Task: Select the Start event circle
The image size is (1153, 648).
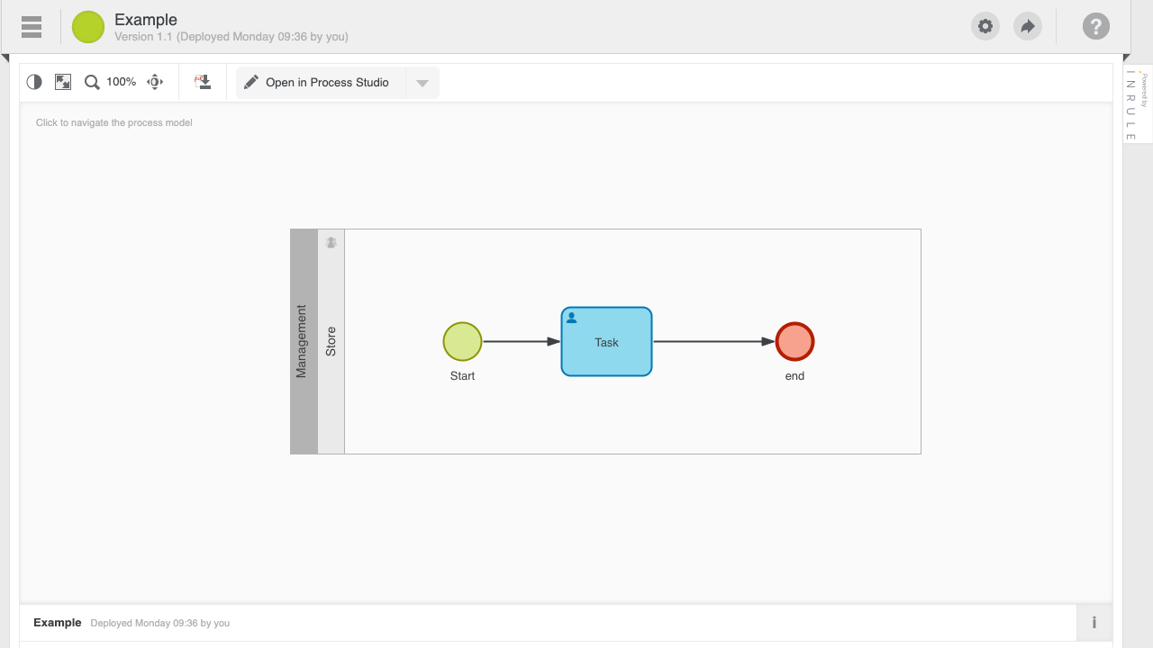Action: 462,342
